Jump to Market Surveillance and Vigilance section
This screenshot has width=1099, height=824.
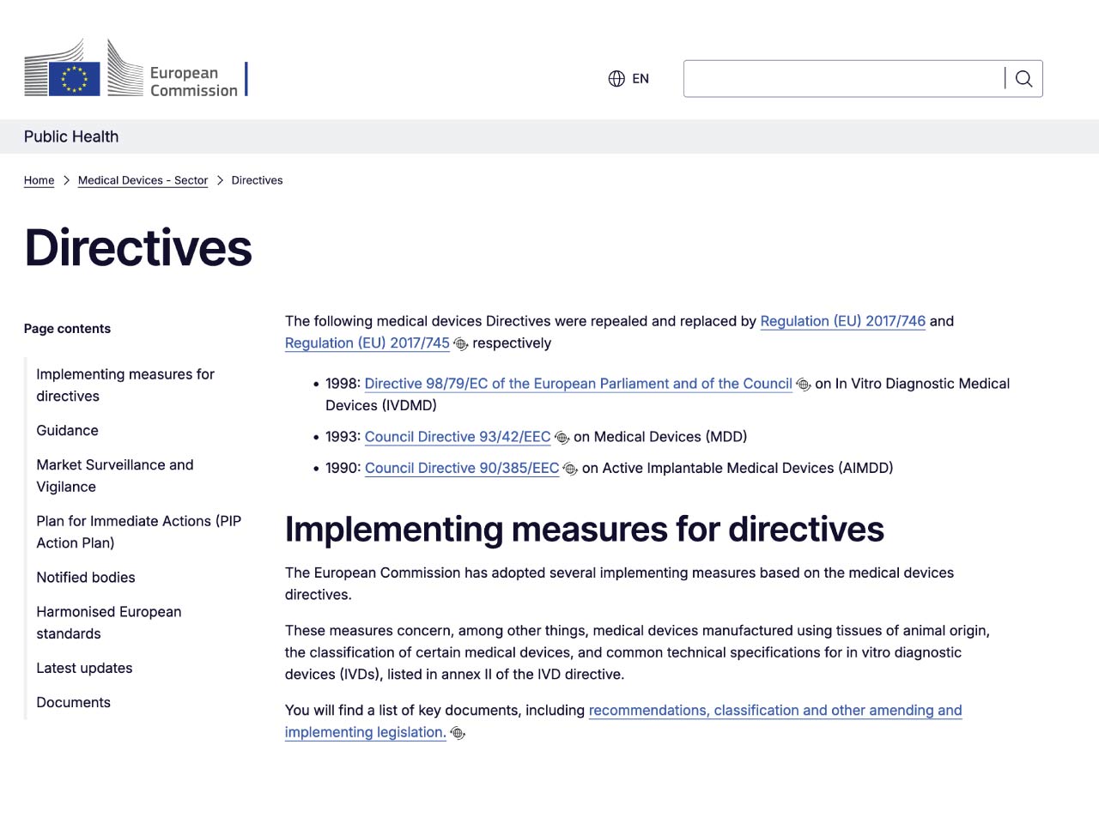115,476
